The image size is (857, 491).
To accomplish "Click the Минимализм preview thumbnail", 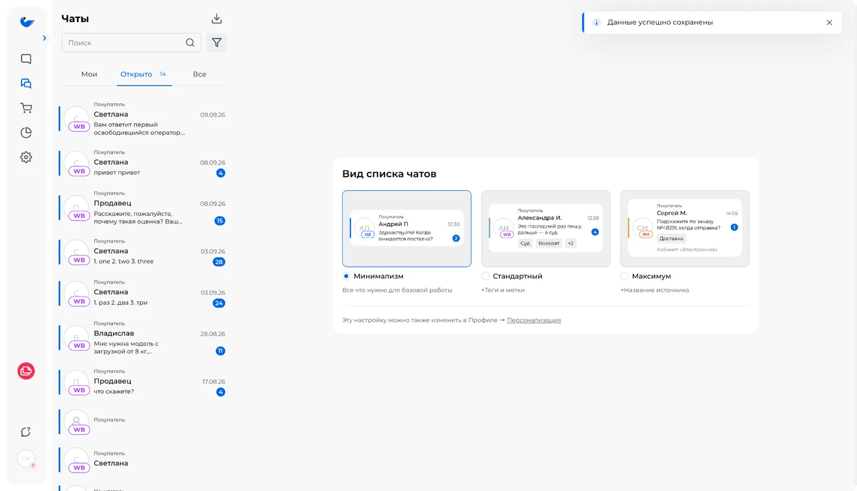I will point(406,228).
